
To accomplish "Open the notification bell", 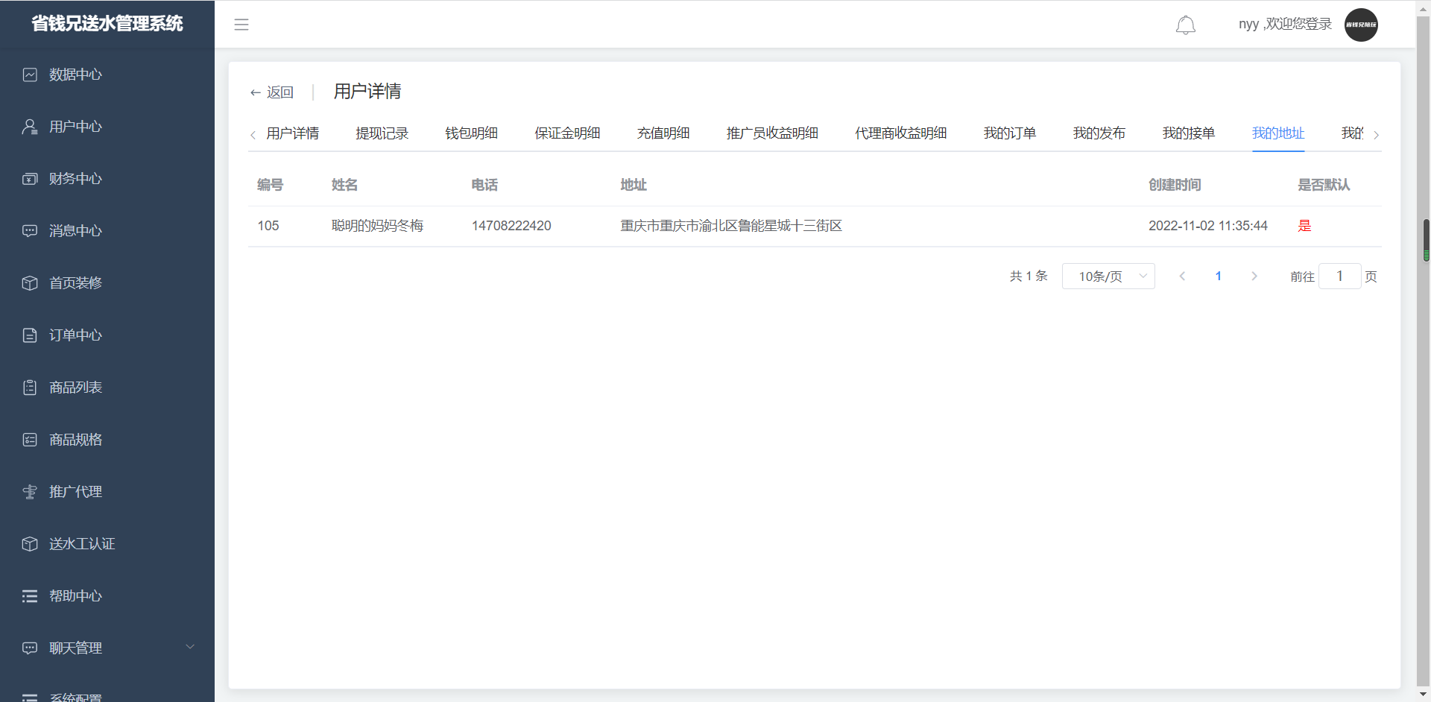I will pyautogui.click(x=1185, y=25).
